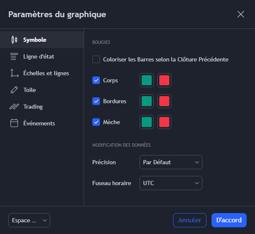The image size is (255, 234).
Task: Expand the Fuseau horaire UTC dropdown
Action: click(171, 183)
